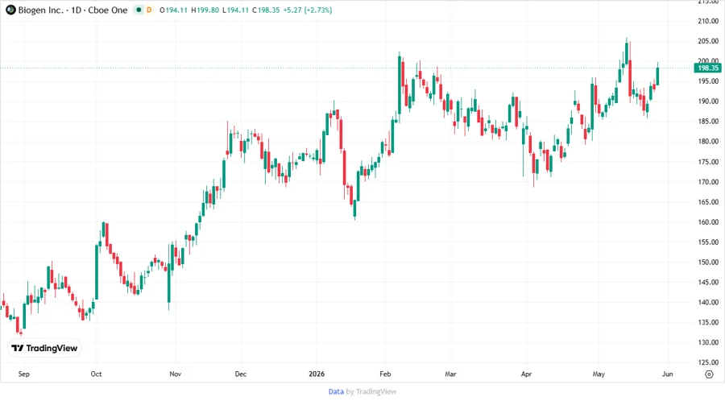Click the 160.00 price axis label
The height and width of the screenshot is (401, 725).
[x=708, y=222]
